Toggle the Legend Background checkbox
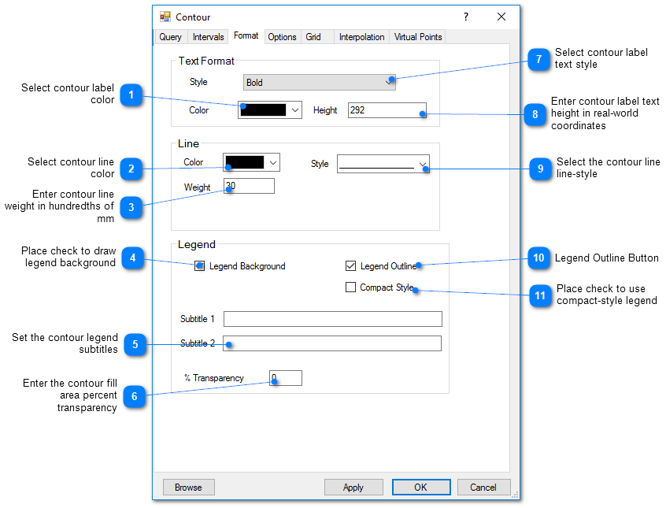The height and width of the screenshot is (508, 666). (x=200, y=266)
